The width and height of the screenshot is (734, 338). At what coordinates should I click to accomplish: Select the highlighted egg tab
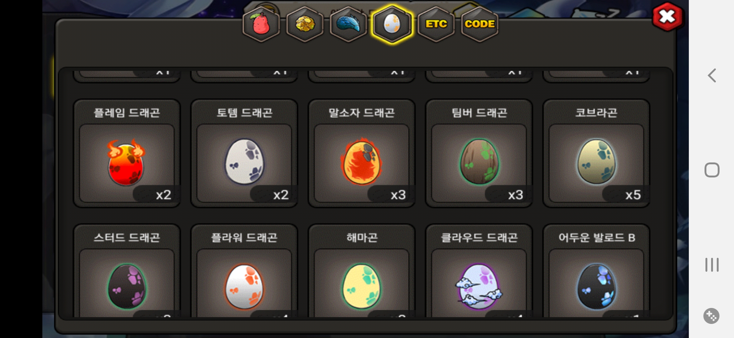[392, 24]
